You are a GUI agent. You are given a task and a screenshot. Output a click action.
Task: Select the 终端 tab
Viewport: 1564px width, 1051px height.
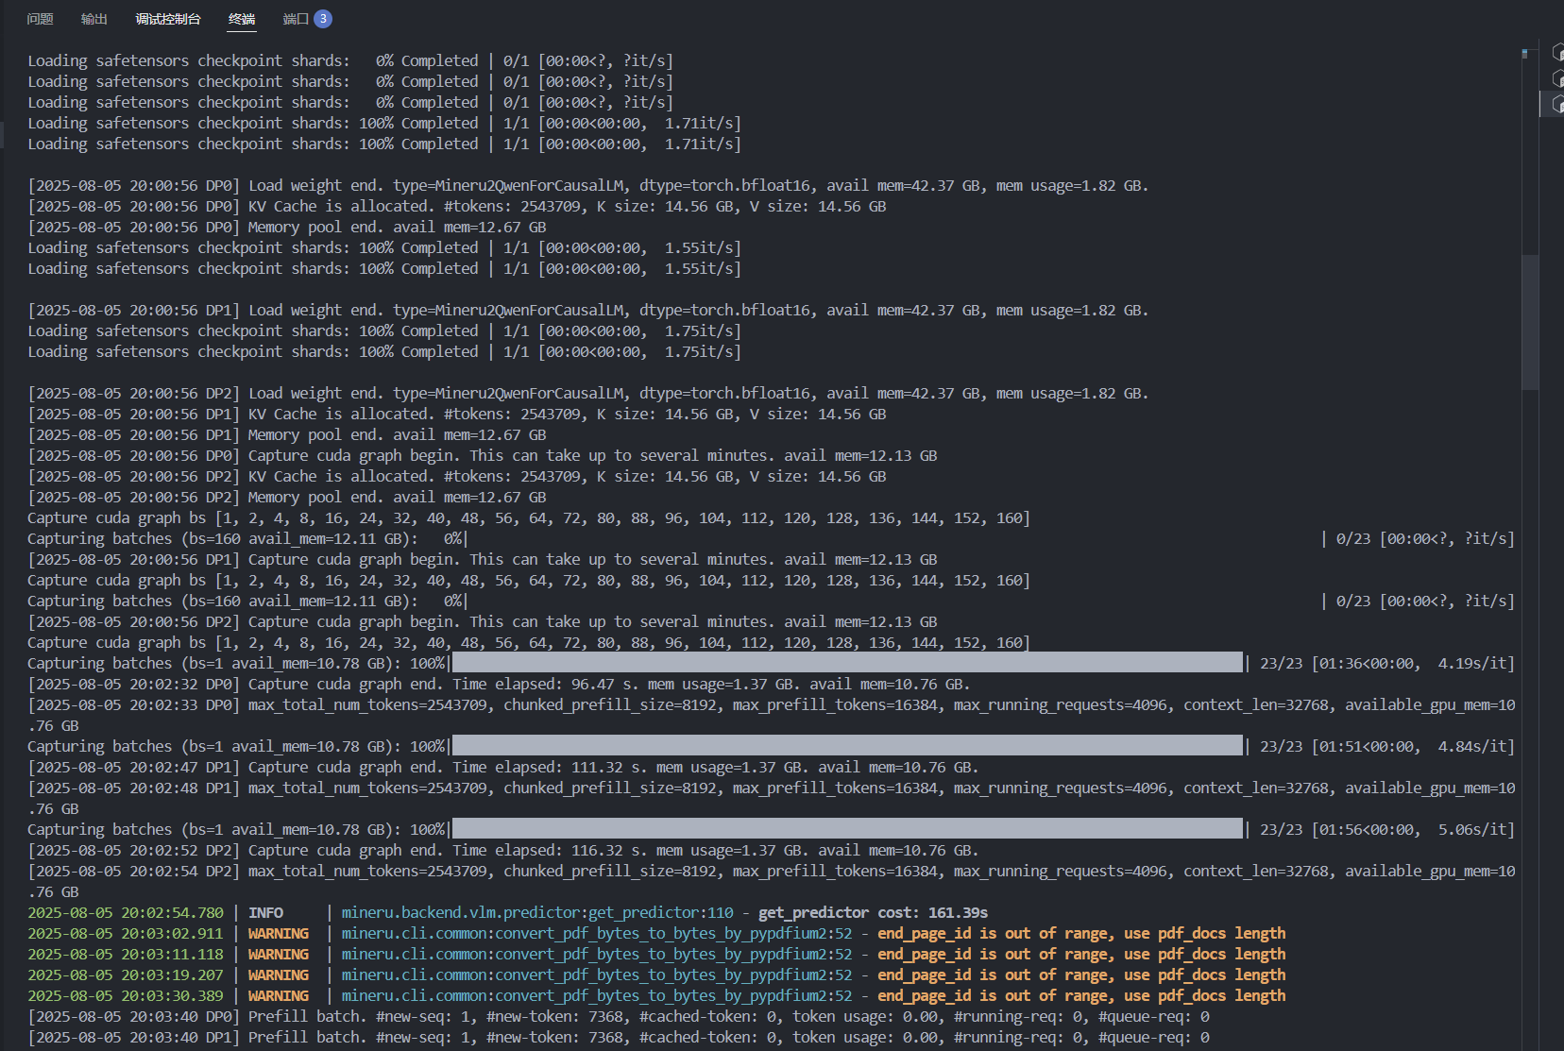pyautogui.click(x=242, y=19)
